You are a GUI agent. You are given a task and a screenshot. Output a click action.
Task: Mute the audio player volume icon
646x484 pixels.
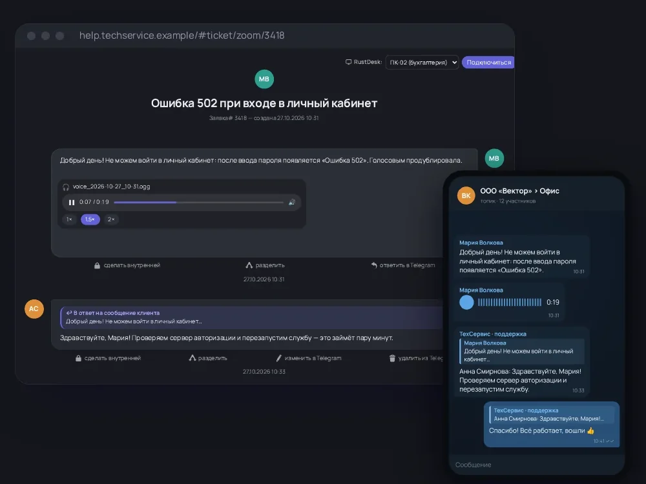pyautogui.click(x=292, y=202)
